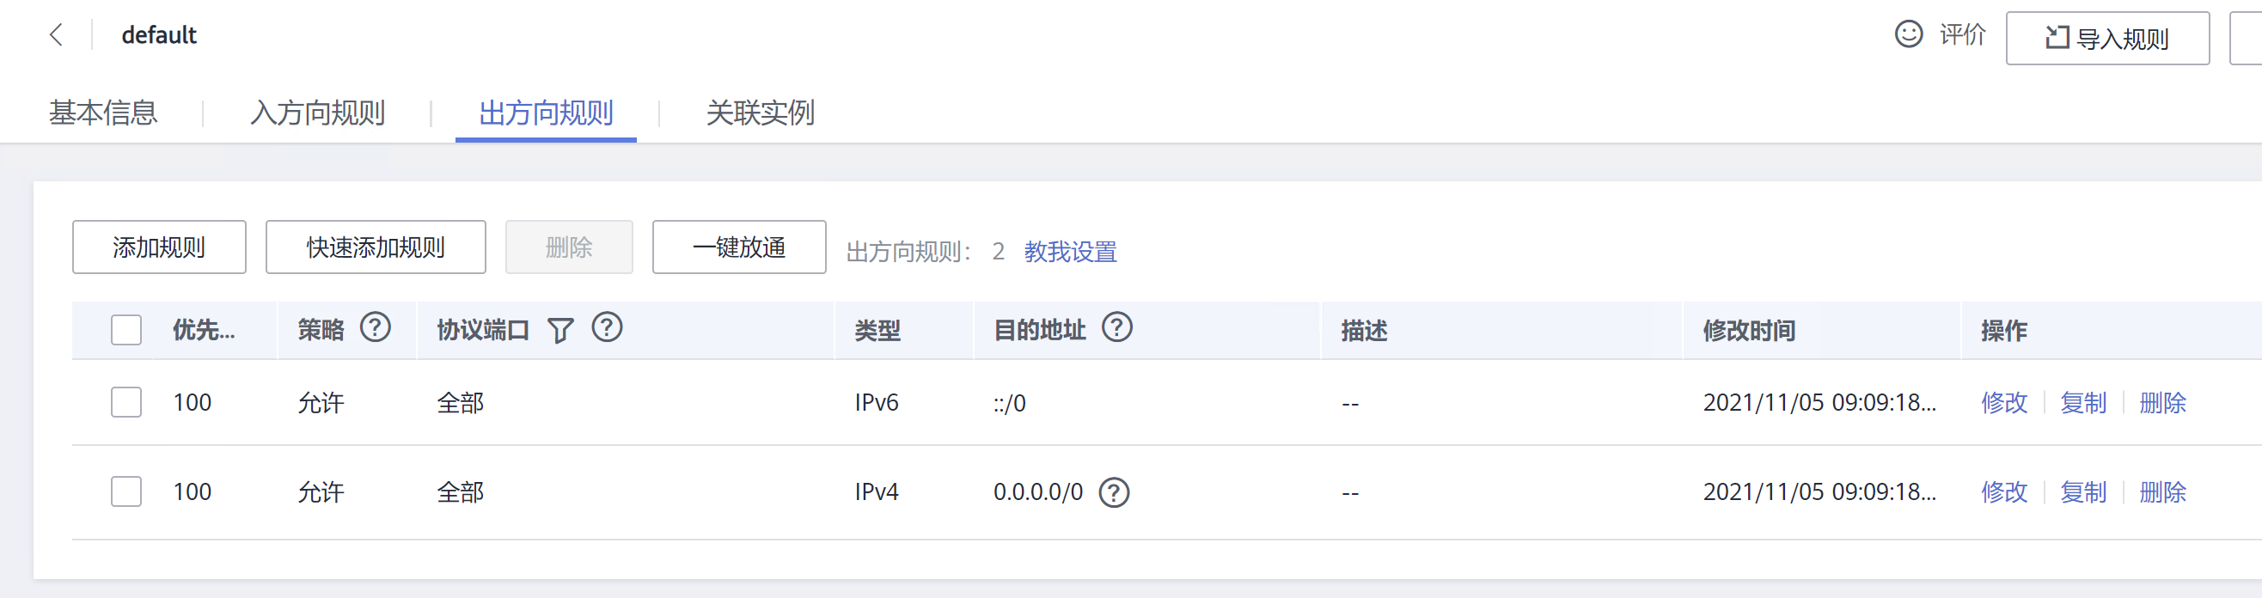Click the help icon next to 协议端口
2262x598 pixels.
[607, 327]
